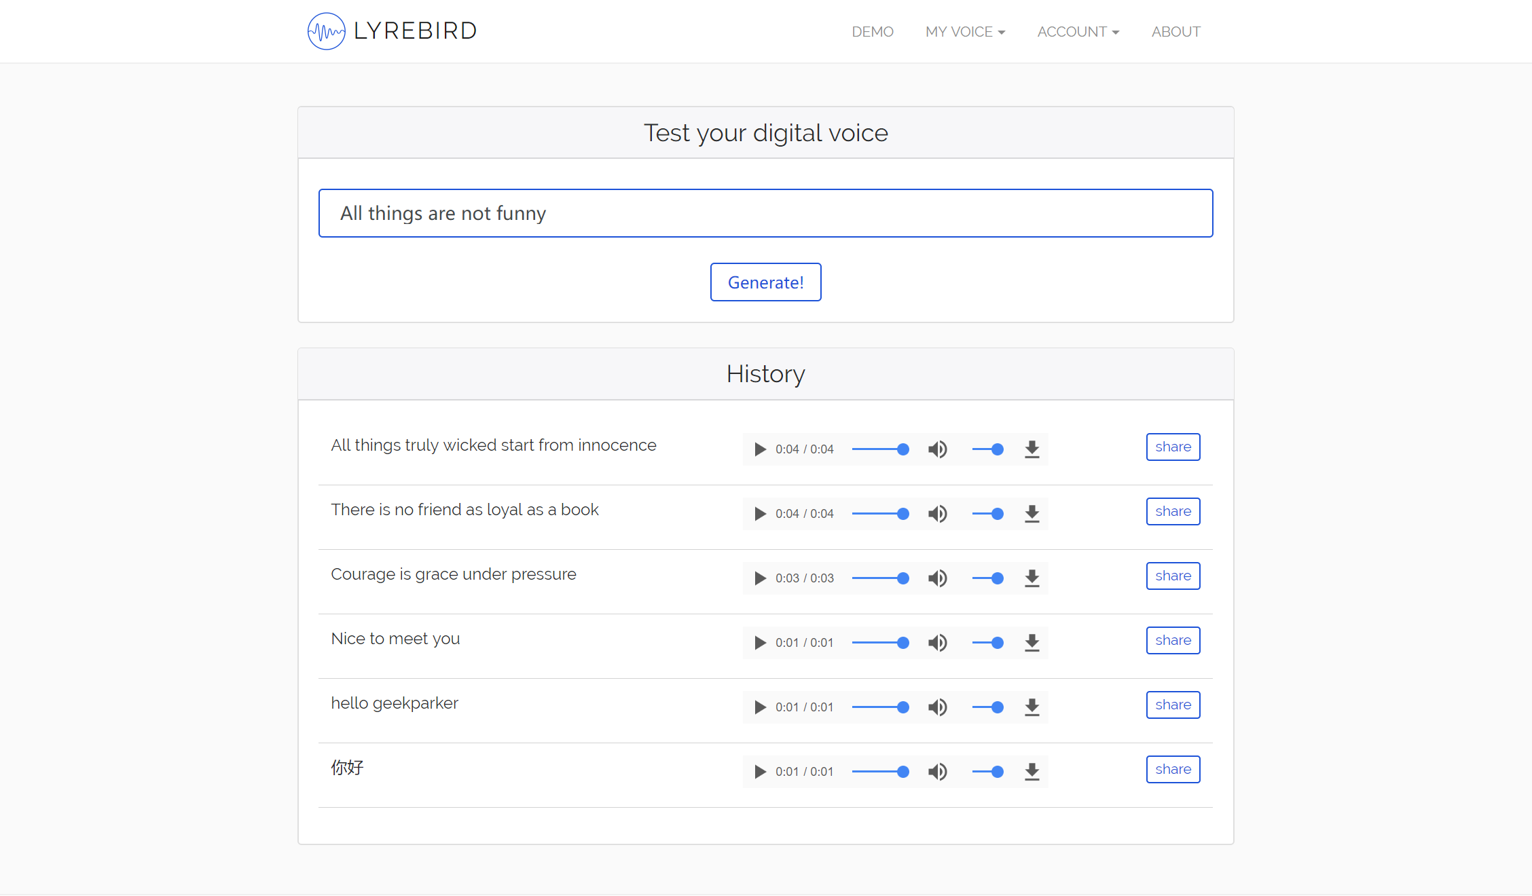Click the Generate! button
Screen dimensions: 1532x896
[x=765, y=282]
